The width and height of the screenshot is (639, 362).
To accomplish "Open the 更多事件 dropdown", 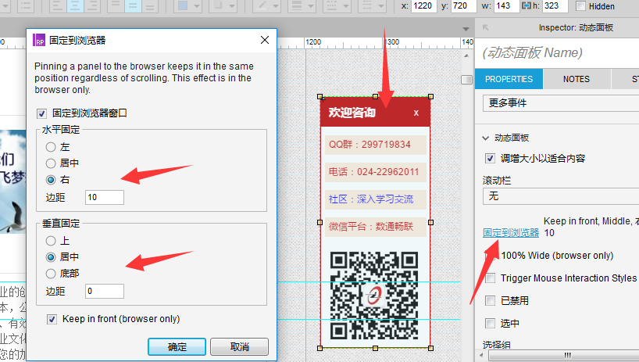I will [561, 102].
